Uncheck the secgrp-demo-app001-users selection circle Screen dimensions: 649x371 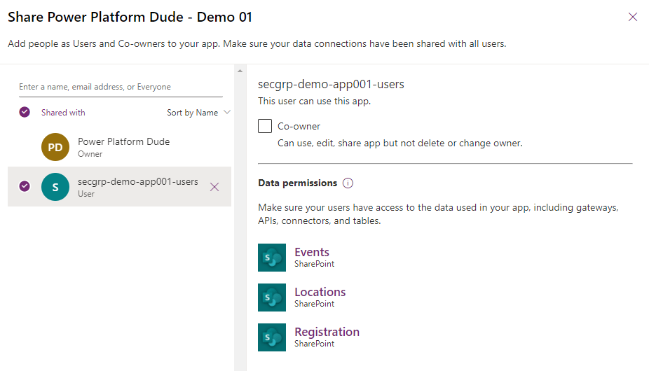coord(25,186)
